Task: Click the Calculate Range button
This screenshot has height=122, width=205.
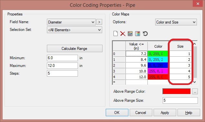Action: coord(74,49)
